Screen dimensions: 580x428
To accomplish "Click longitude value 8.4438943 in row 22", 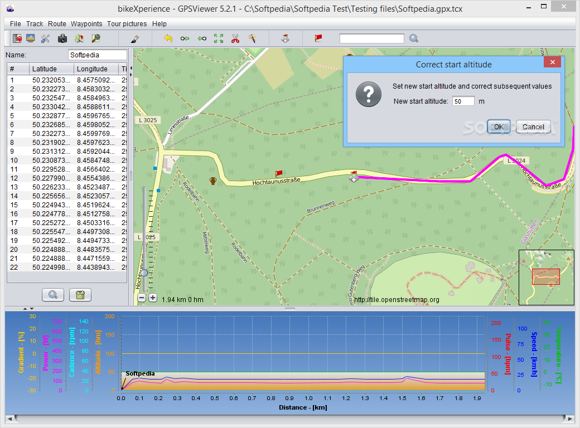I will [x=96, y=267].
